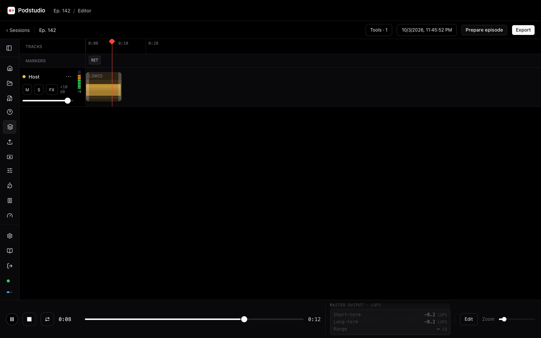The image size is (541, 338).
Task: Open the history clock icon in sidebar
Action: pos(10,186)
